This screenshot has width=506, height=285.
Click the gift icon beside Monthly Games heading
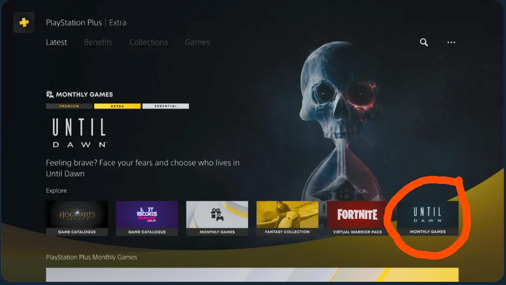coord(49,94)
